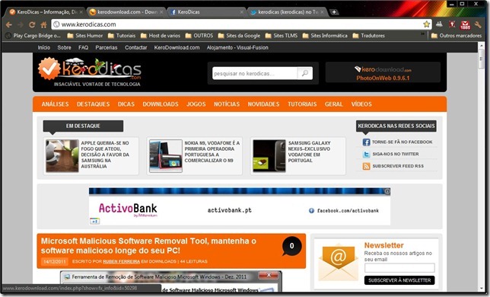Open the Host de varios bookmark folder
This screenshot has height=297, width=490.
pyautogui.click(x=161, y=36)
